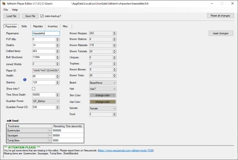The width and height of the screenshot is (238, 160).
Task: Open the Hair style dropdown
Action: [103, 89]
